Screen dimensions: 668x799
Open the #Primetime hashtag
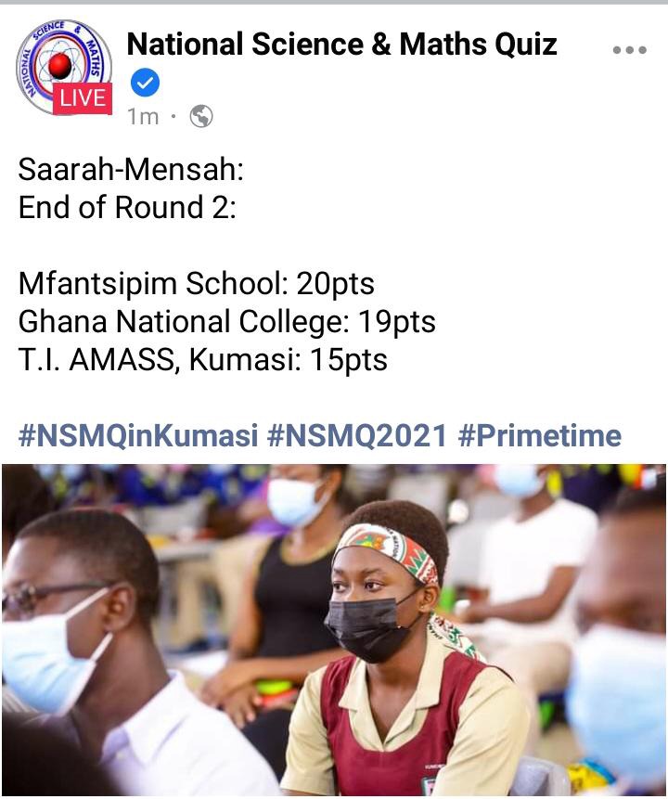[540, 435]
